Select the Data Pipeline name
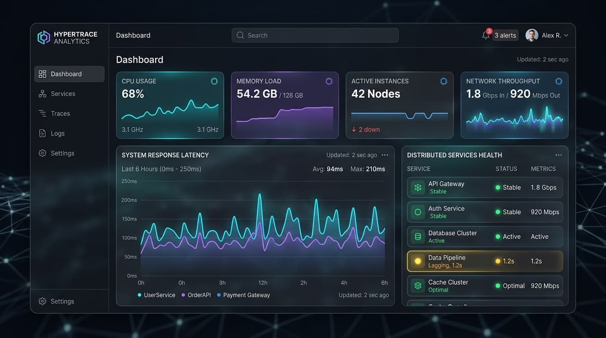Image resolution: width=606 pixels, height=338 pixels. (447, 258)
